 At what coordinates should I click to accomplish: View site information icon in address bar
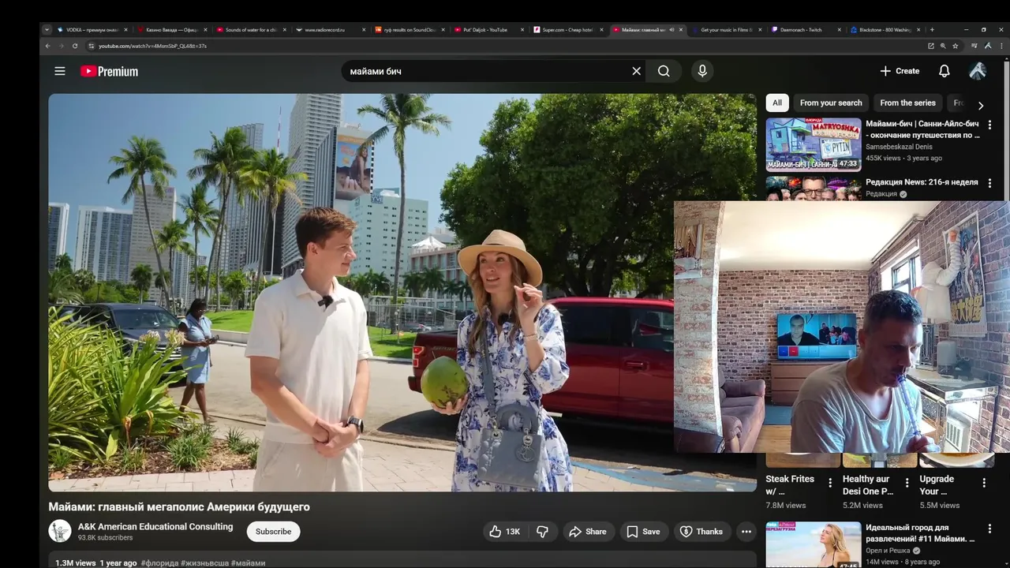point(91,46)
